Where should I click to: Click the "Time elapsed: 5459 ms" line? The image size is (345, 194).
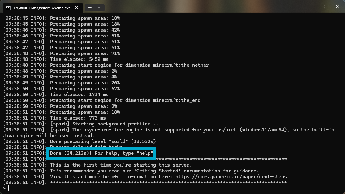click(x=79, y=59)
